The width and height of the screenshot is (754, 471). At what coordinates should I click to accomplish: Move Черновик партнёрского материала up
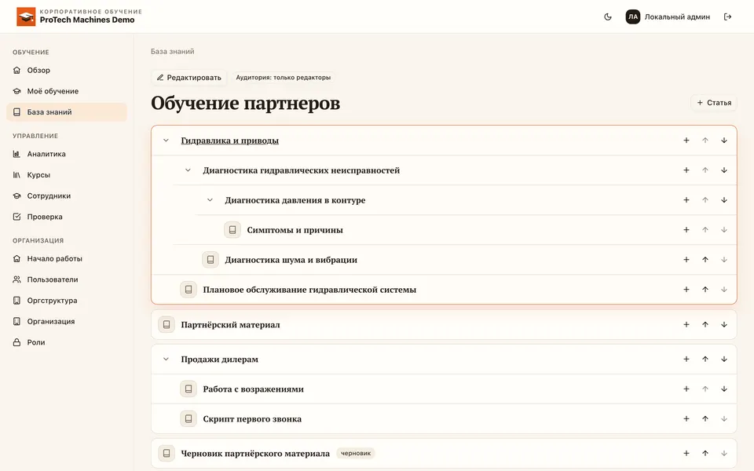point(705,453)
